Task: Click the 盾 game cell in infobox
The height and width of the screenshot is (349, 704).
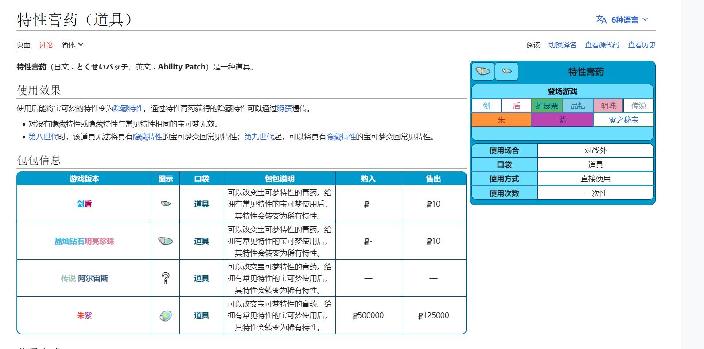Action: point(517,106)
